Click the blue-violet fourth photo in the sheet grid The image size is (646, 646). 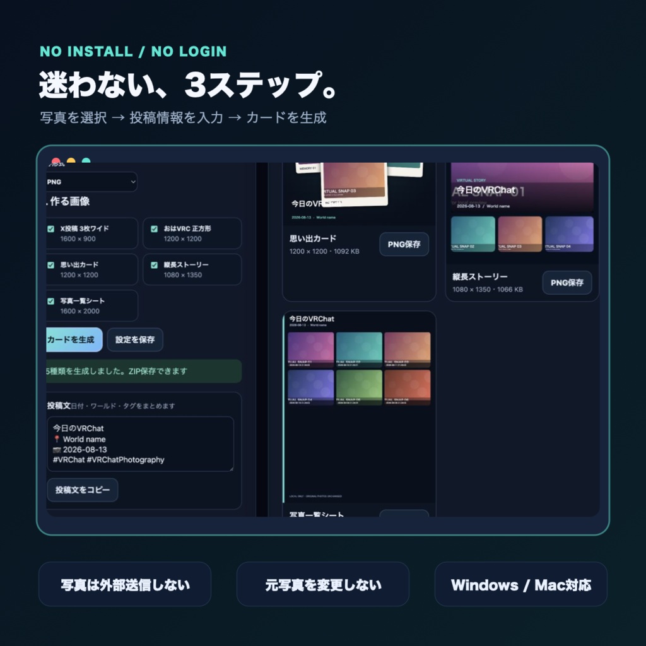click(310, 387)
